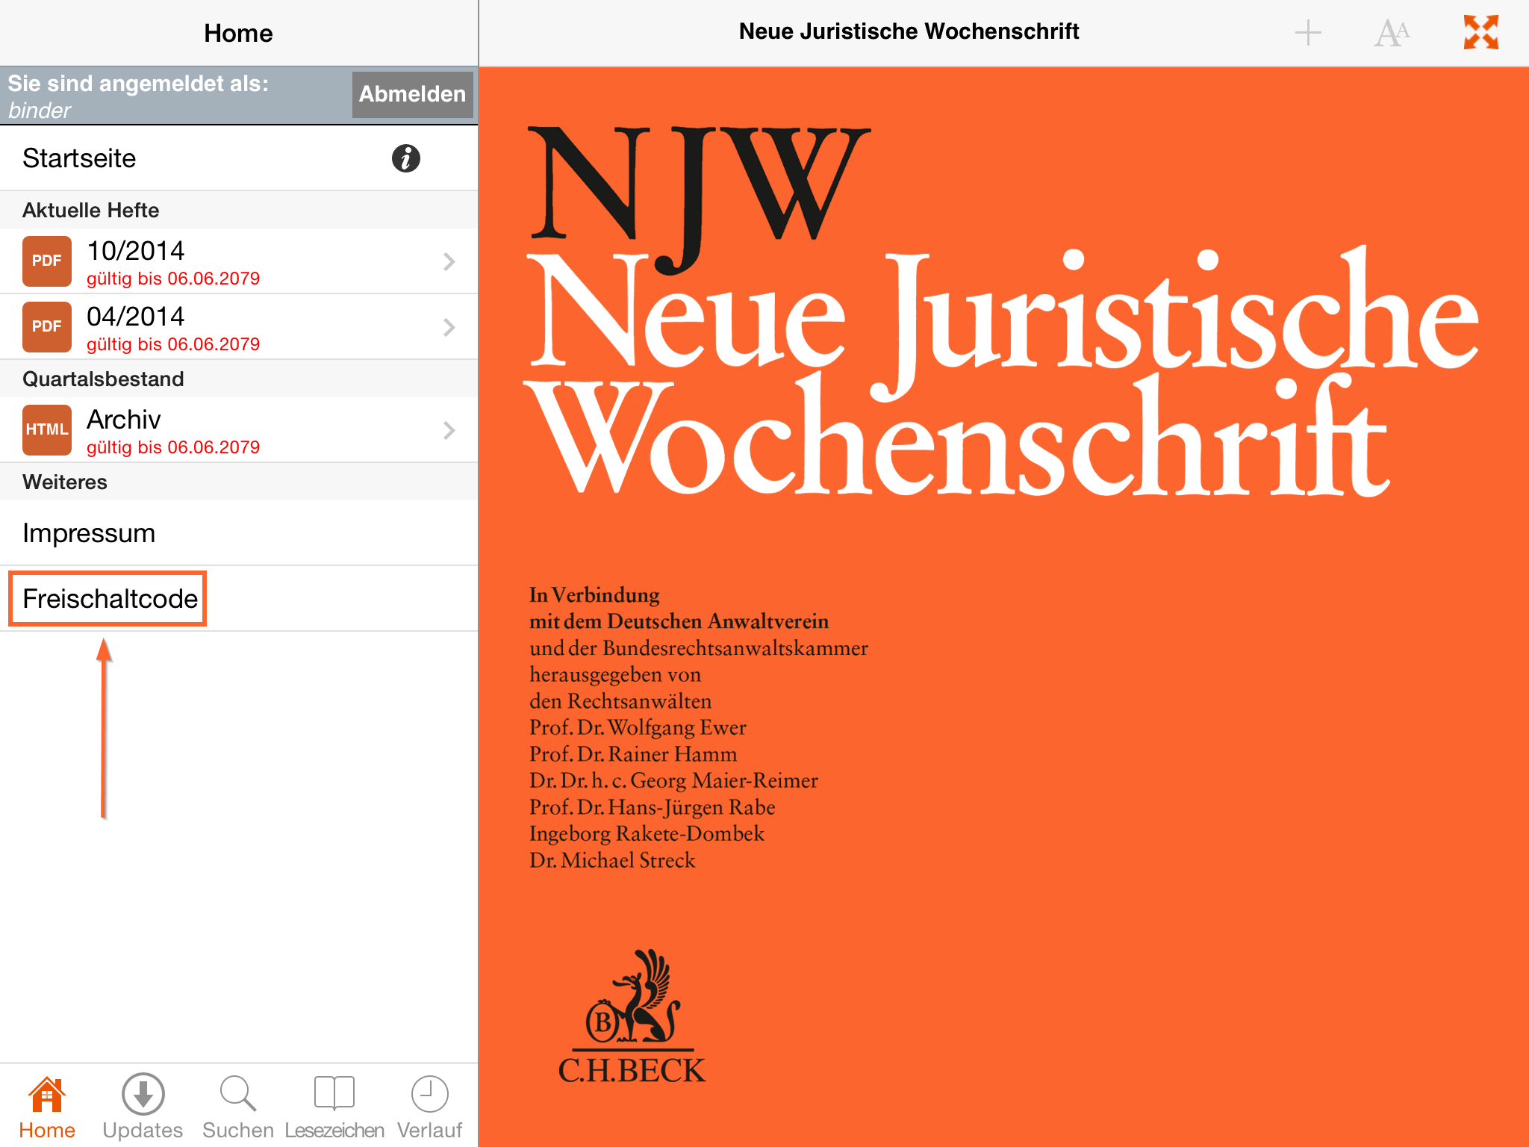Log out with the Abmelden button
This screenshot has width=1529, height=1147.
pos(412,94)
